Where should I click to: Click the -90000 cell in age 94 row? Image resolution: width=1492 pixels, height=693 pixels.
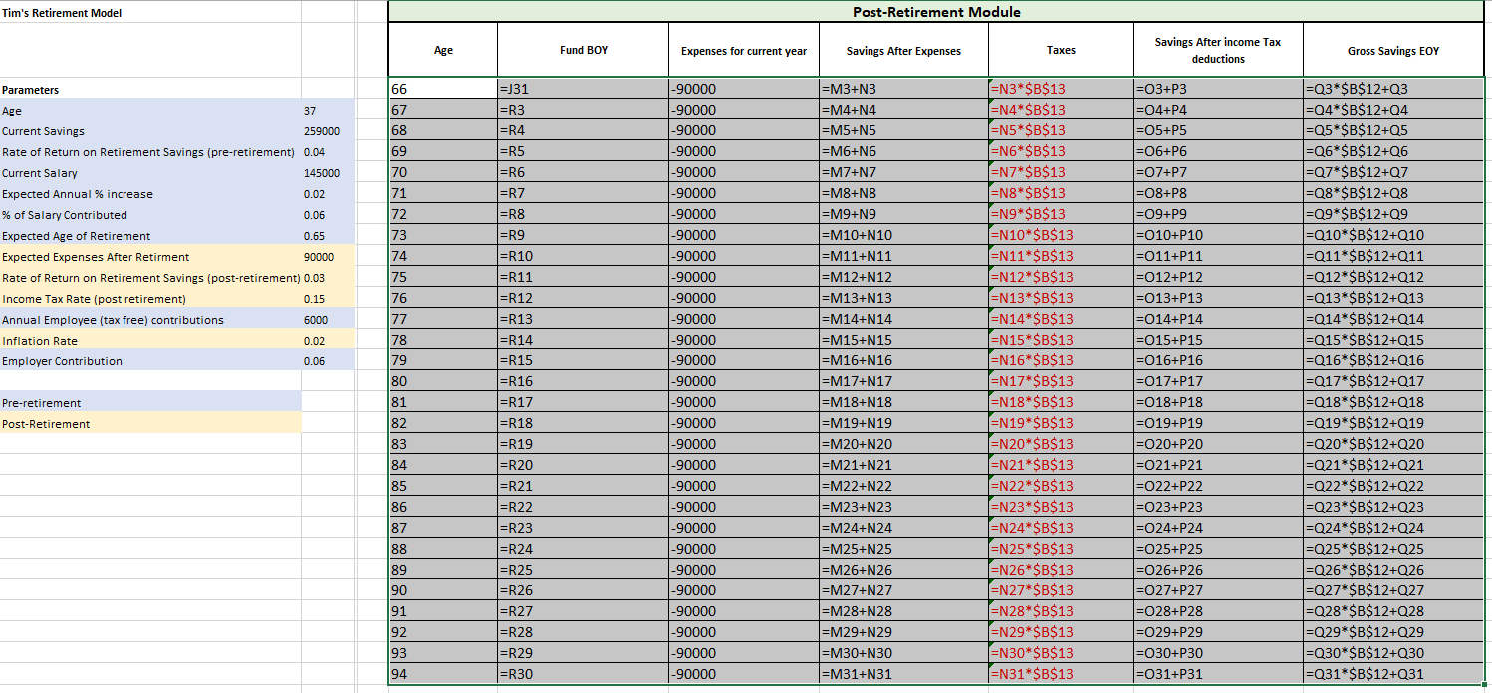point(743,674)
